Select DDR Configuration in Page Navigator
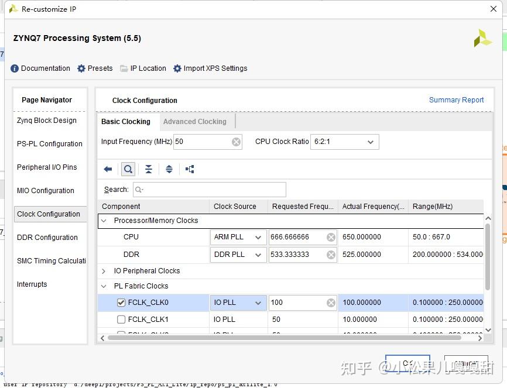This screenshot has height=388, width=507. pyautogui.click(x=47, y=238)
